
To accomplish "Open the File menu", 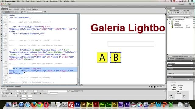I will 19,1.
